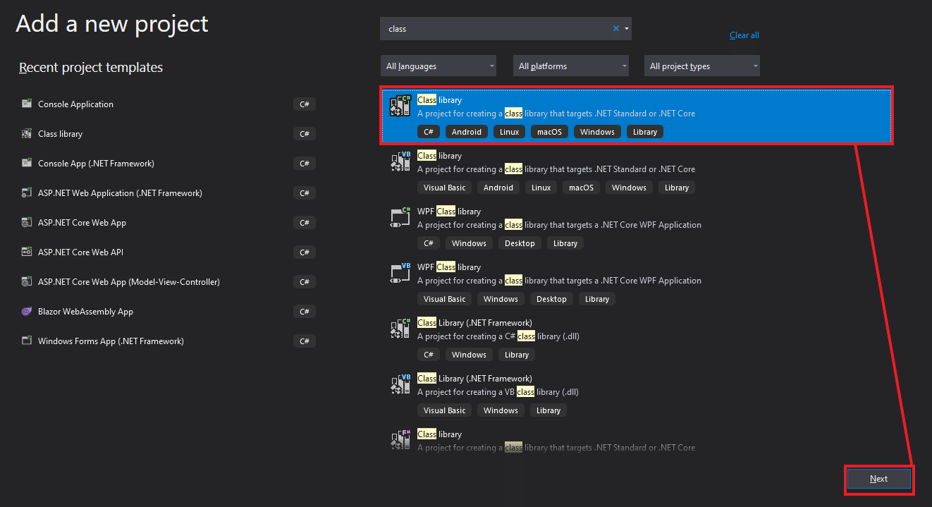Image resolution: width=932 pixels, height=507 pixels.
Task: Open the All project types dropdown
Action: coord(701,66)
